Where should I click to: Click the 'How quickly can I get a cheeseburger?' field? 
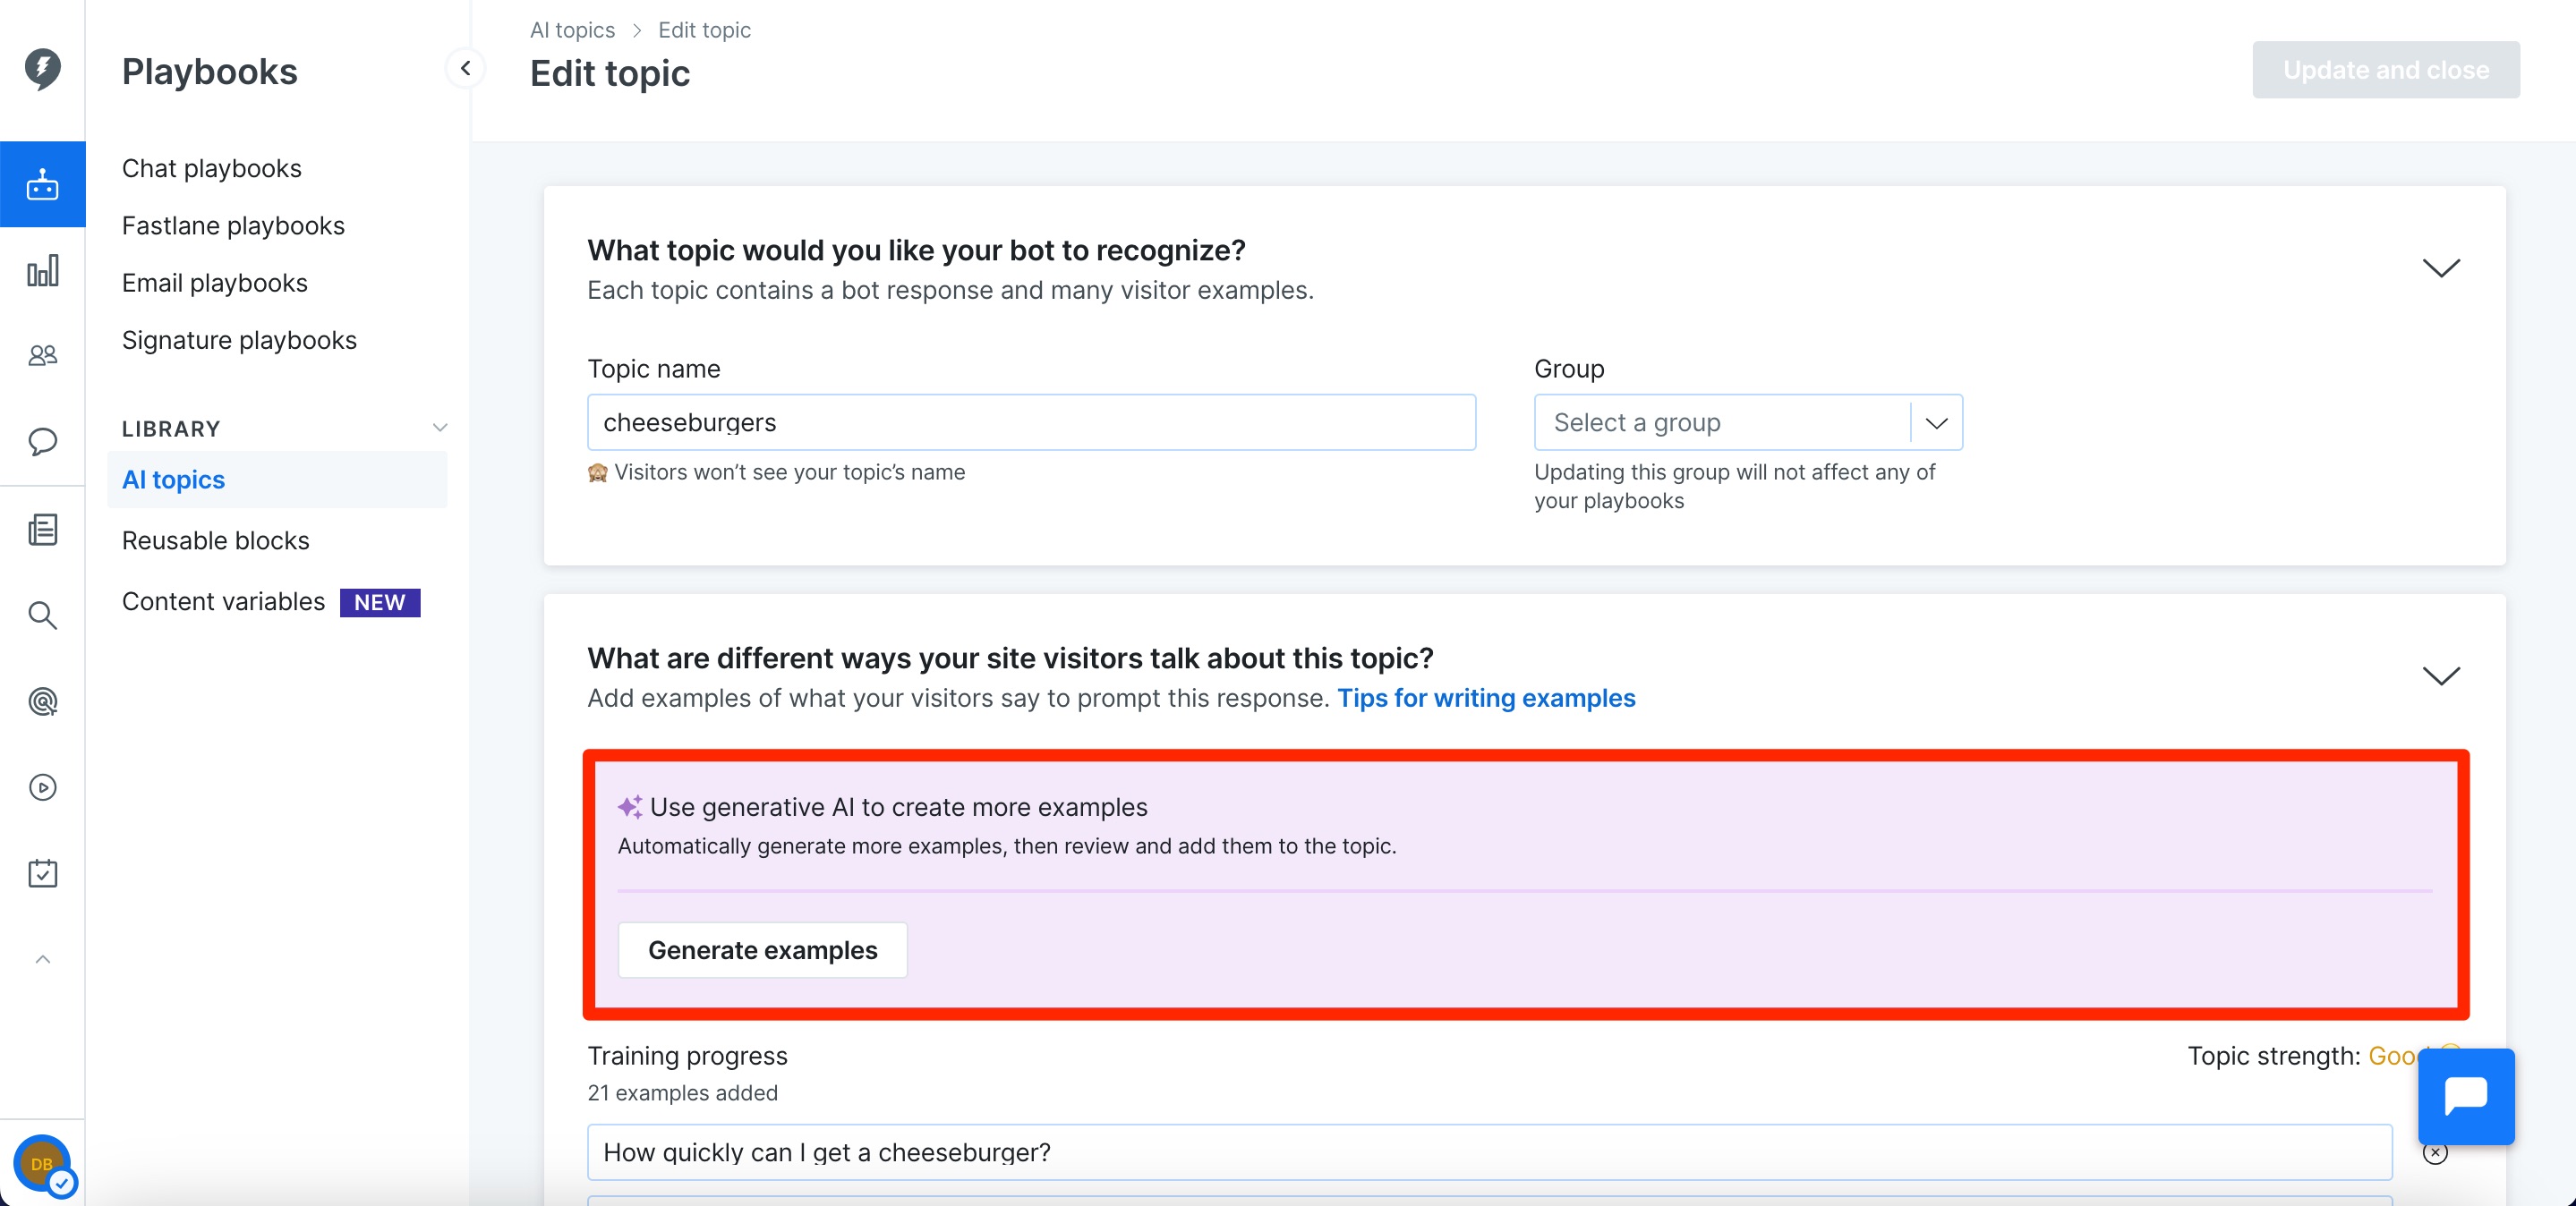click(1489, 1152)
